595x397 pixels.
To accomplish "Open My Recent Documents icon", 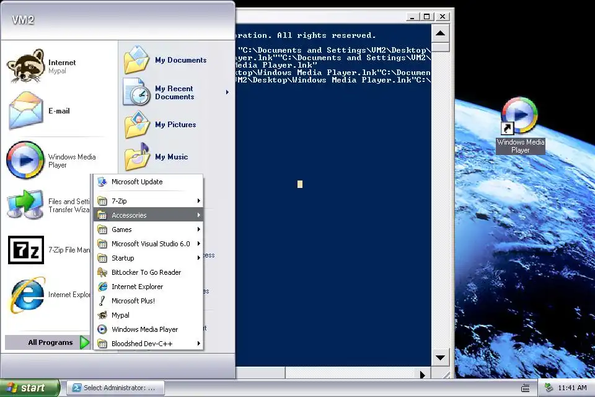I will pyautogui.click(x=136, y=92).
